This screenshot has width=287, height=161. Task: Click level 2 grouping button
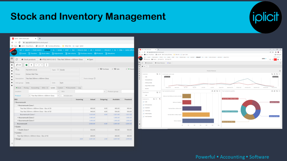click(x=39, y=65)
